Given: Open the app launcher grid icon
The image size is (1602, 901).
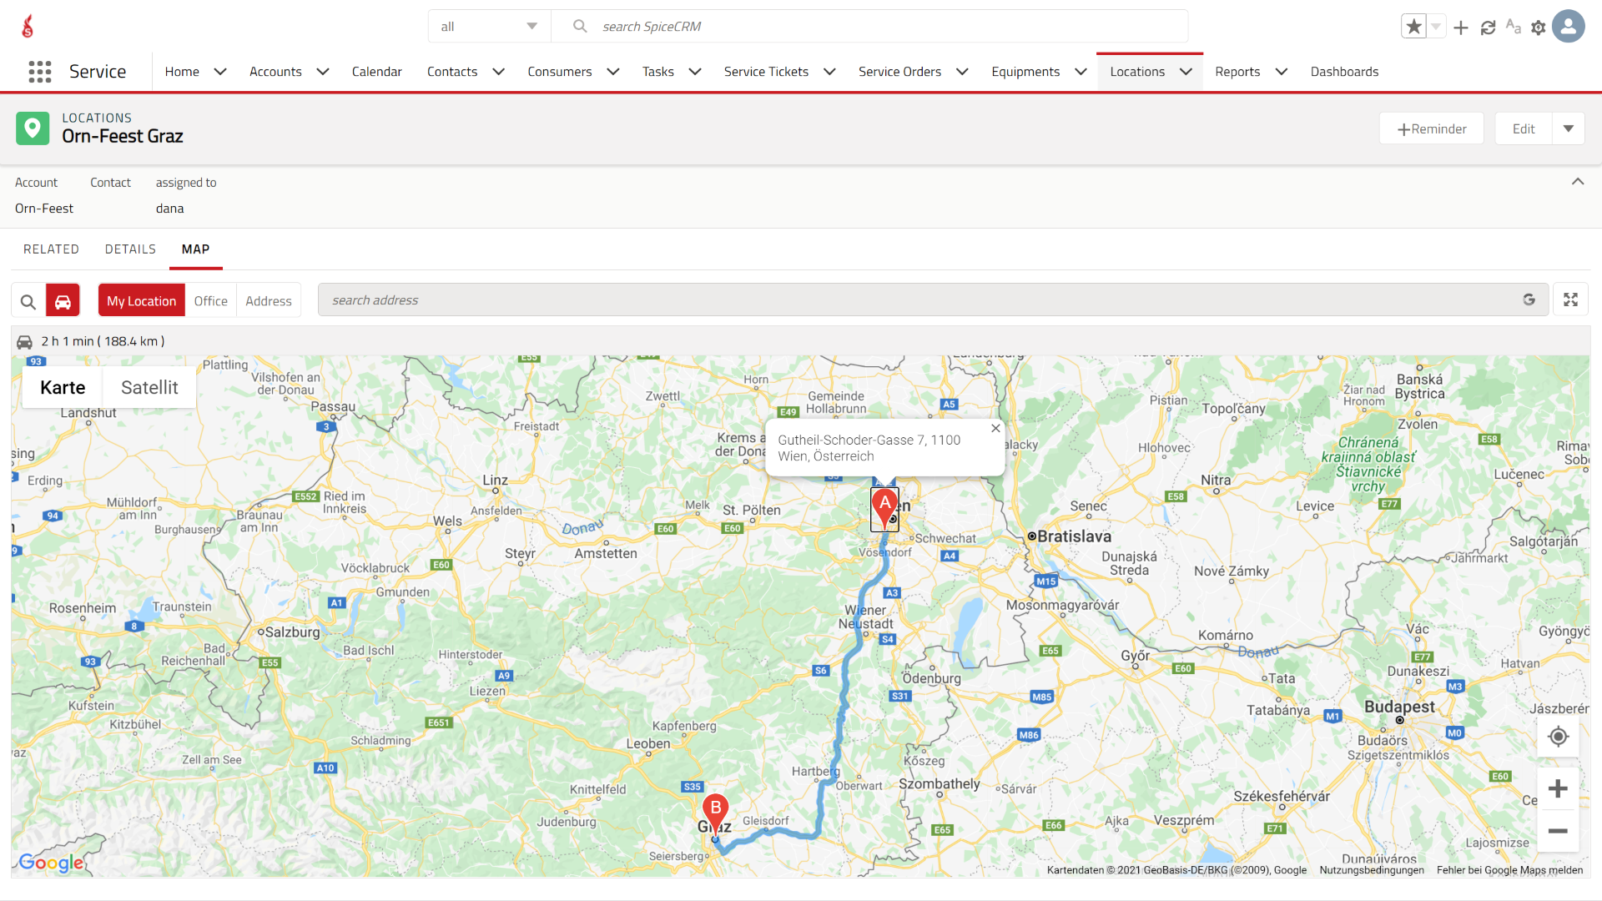Looking at the screenshot, I should (x=39, y=72).
